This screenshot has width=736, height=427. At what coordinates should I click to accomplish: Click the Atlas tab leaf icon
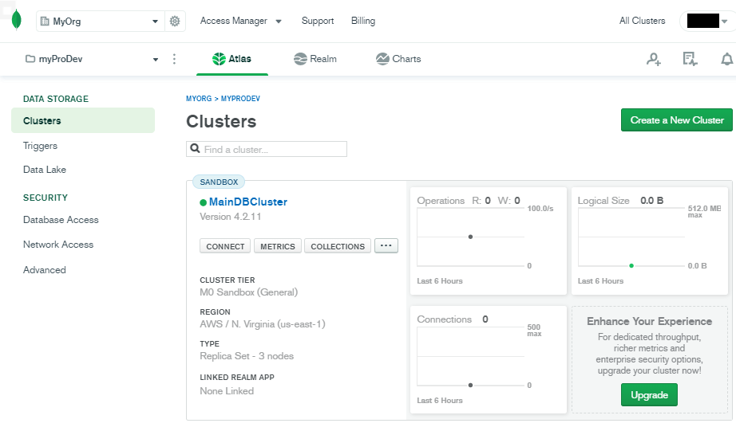tap(219, 59)
